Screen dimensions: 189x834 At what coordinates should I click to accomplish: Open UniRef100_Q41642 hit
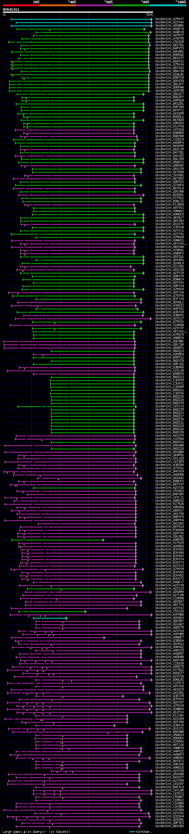coord(170,478)
